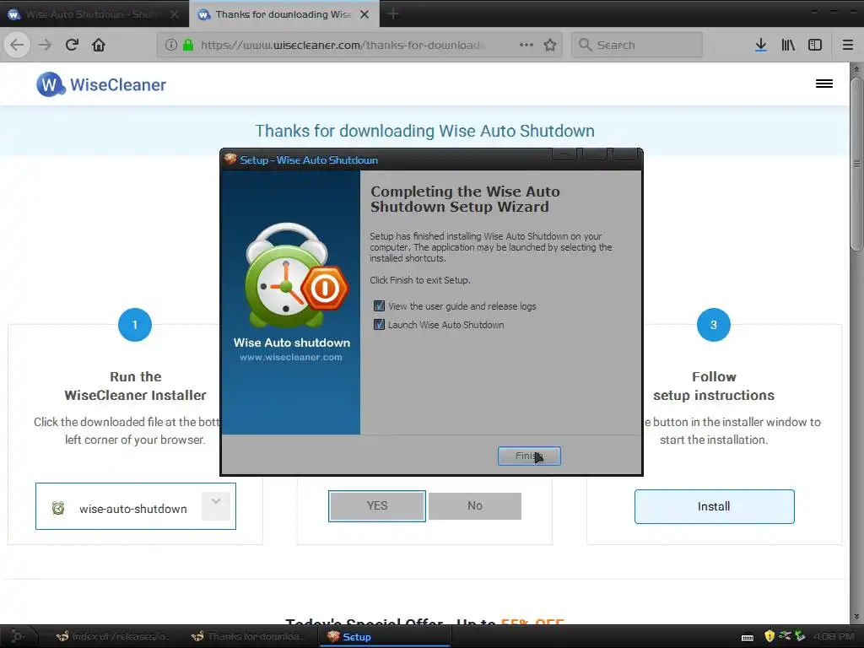
Task: Open the WiseCleaner site hamburger menu
Action: tap(824, 84)
